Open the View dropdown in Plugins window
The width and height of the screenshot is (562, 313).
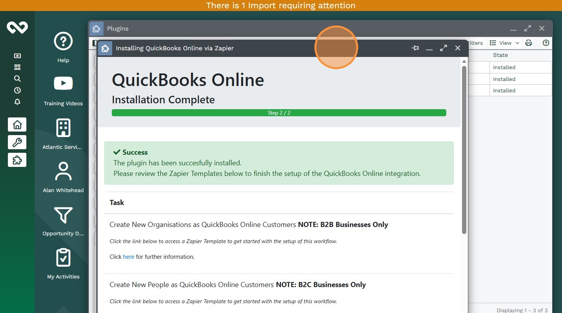coord(505,43)
